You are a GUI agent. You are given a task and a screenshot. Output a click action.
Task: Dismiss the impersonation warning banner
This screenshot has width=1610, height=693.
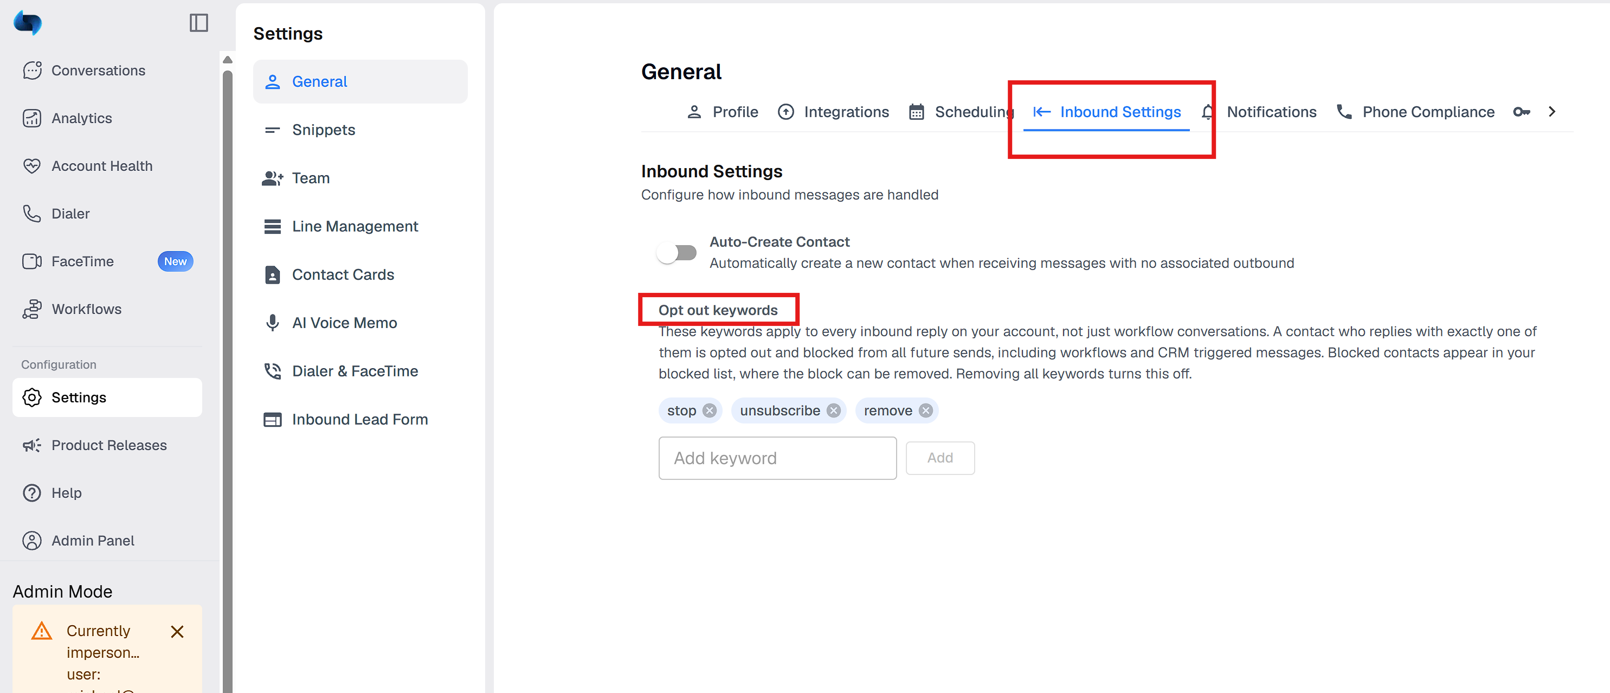click(x=177, y=632)
